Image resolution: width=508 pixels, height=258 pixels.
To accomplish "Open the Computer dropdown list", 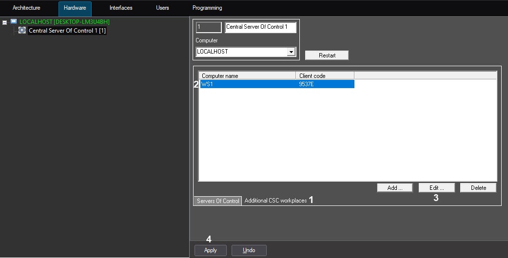I will tap(291, 52).
